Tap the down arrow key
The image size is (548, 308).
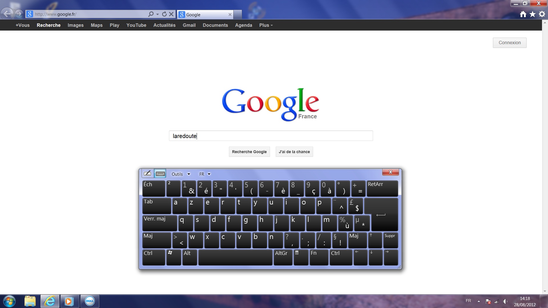375,258
